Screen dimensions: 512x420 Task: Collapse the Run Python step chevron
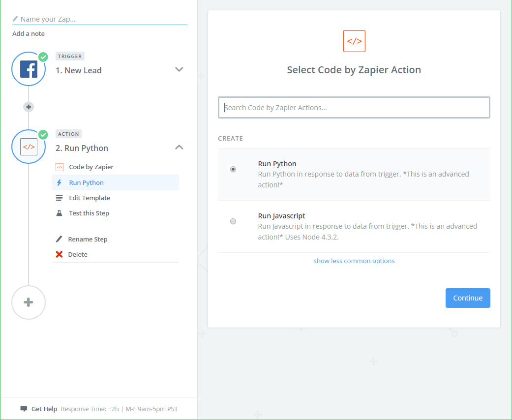pos(179,147)
